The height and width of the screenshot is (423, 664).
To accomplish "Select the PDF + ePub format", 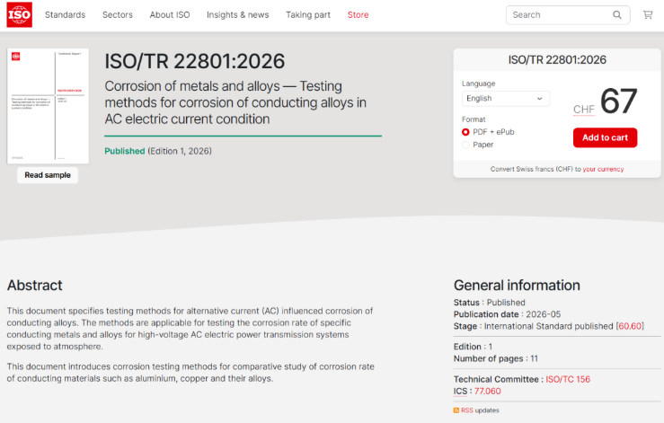I will tap(465, 132).
